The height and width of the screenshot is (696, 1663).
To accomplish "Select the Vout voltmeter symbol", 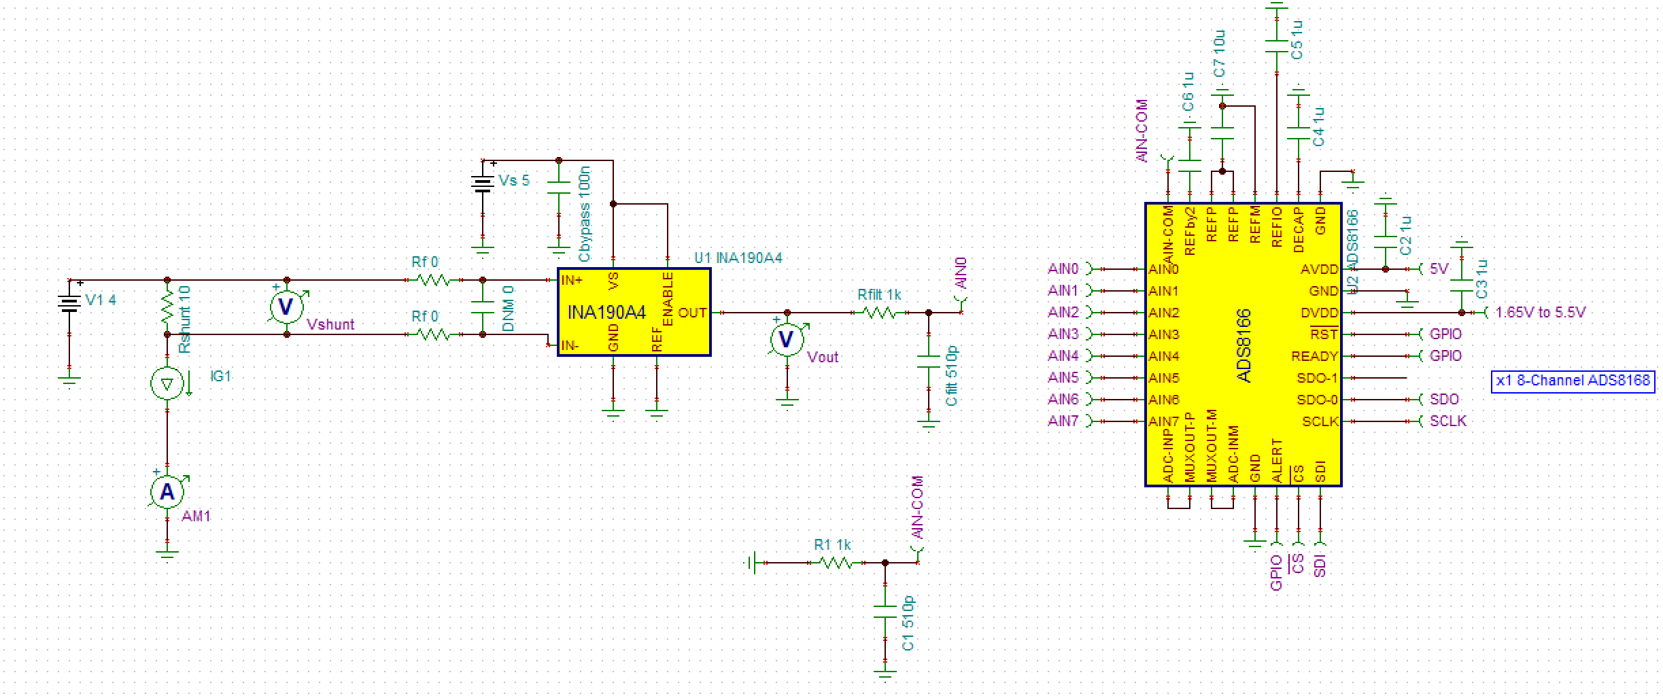I will pos(787,339).
